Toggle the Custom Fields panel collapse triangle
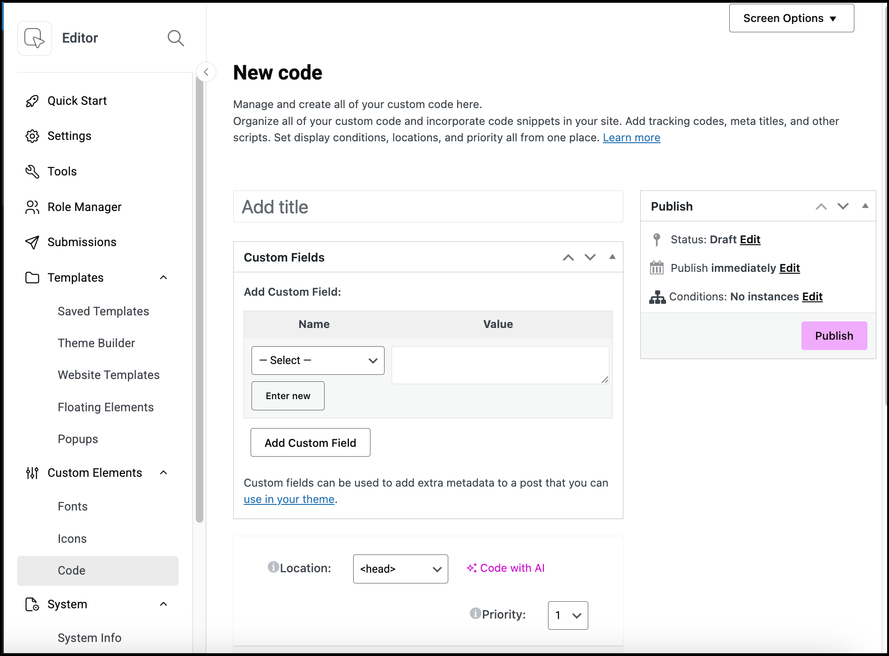The height and width of the screenshot is (656, 889). [x=612, y=257]
